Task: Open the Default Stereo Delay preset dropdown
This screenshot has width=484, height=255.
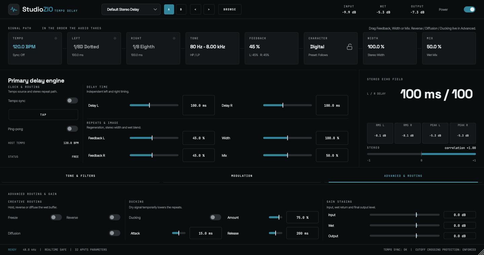Action: click(131, 9)
